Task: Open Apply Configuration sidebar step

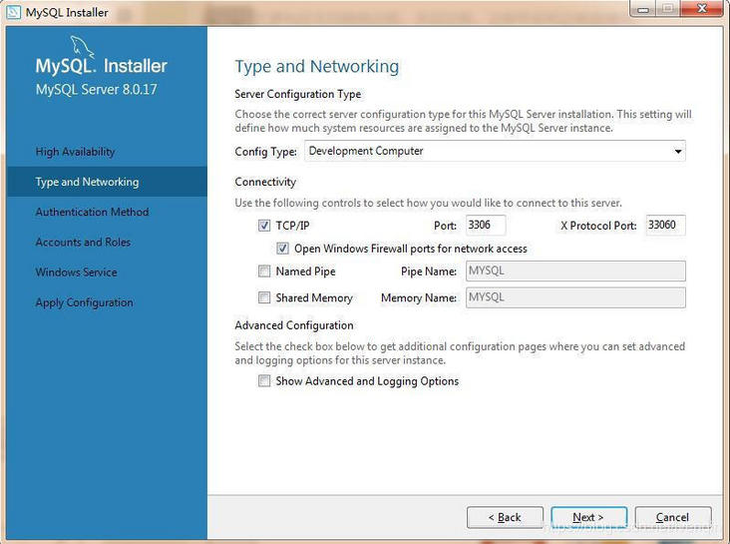Action: [x=84, y=302]
